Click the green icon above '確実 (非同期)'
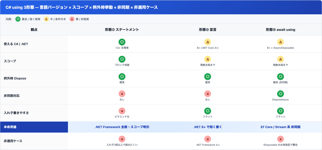The height and width of the screenshot is (150, 322). (x=280, y=77)
